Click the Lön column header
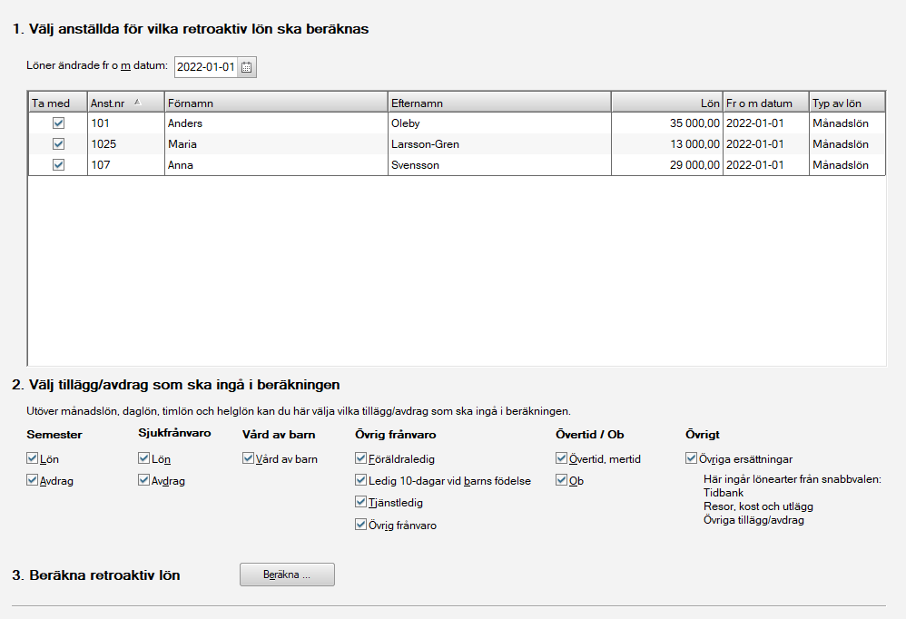 click(x=666, y=103)
